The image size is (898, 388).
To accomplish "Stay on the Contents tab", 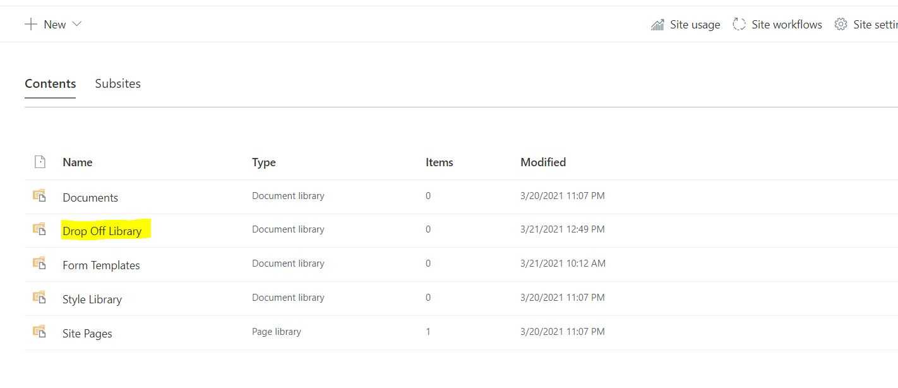I will pos(50,83).
